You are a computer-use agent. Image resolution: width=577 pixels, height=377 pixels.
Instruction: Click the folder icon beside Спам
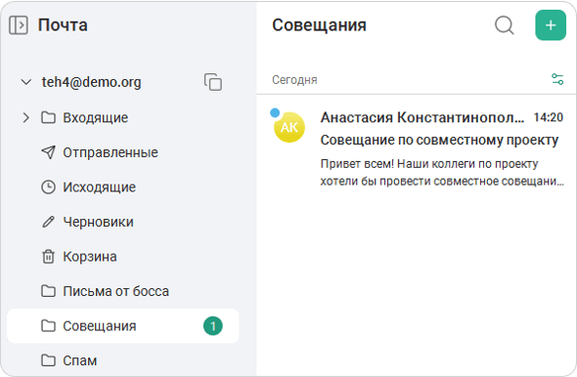coord(48,360)
